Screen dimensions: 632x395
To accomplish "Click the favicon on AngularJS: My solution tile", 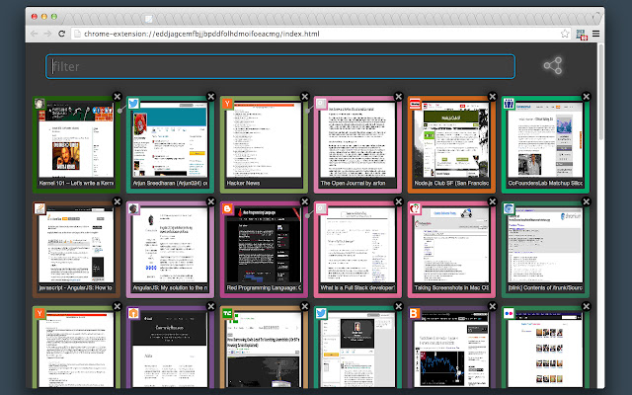I will [133, 208].
